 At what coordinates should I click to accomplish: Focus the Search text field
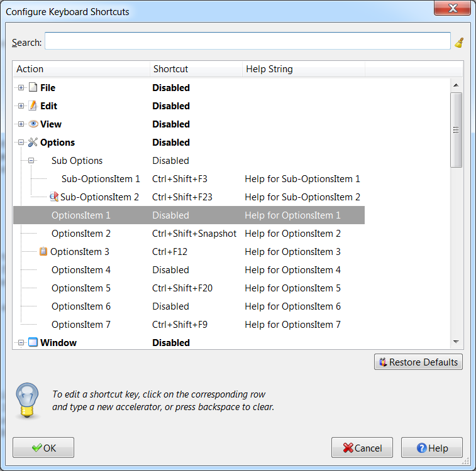247,42
